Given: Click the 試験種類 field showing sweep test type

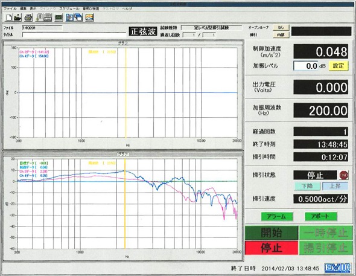Looking at the screenshot, I should pyautogui.click(x=211, y=28).
